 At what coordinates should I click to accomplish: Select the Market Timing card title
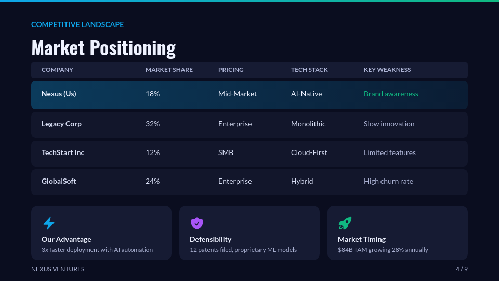coord(362,239)
